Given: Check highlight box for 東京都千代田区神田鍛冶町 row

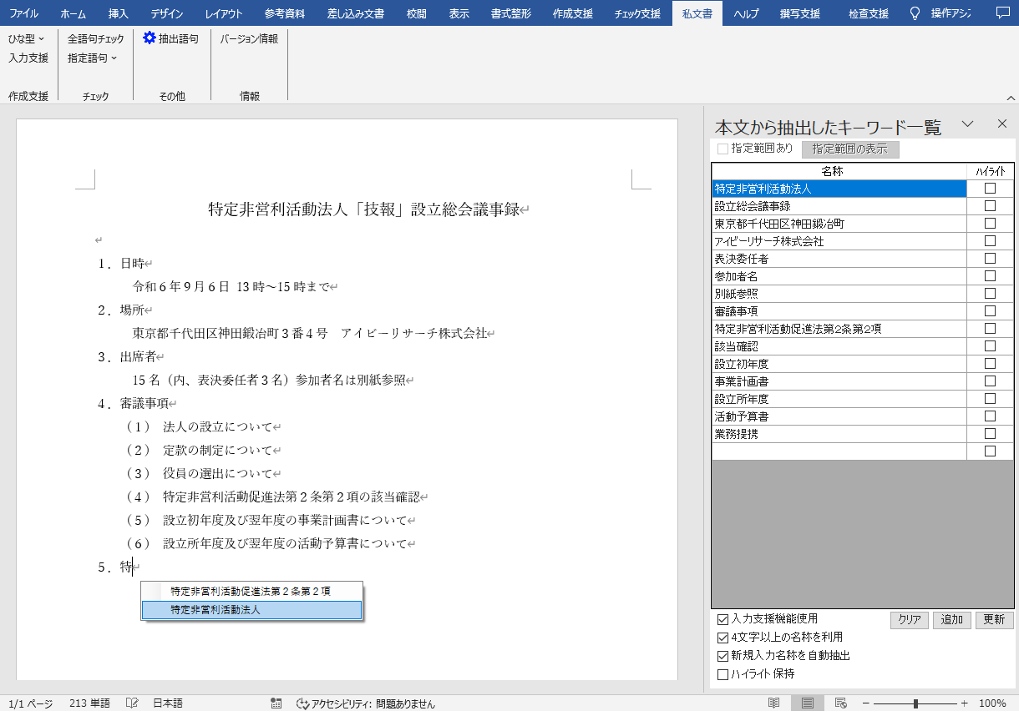Looking at the screenshot, I should (x=990, y=224).
